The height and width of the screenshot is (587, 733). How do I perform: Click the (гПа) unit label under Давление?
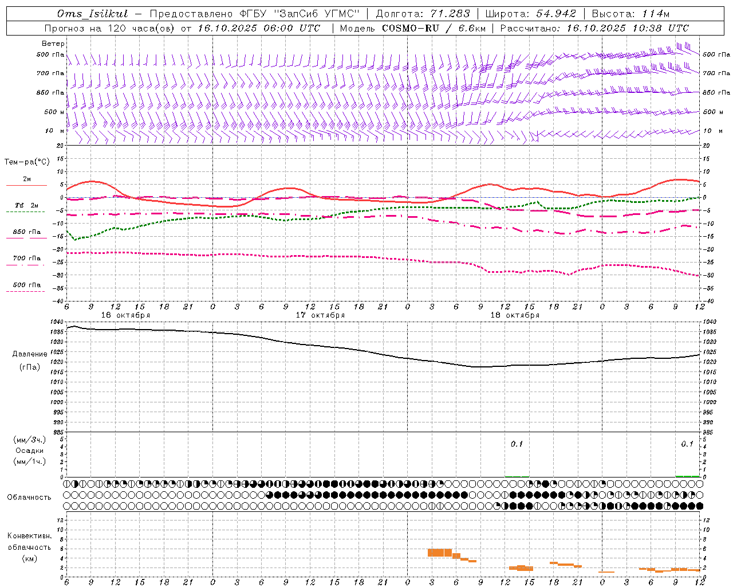click(30, 367)
